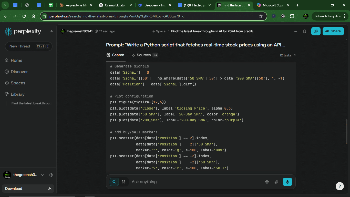Open the three-dot thread options menu

(x=295, y=31)
